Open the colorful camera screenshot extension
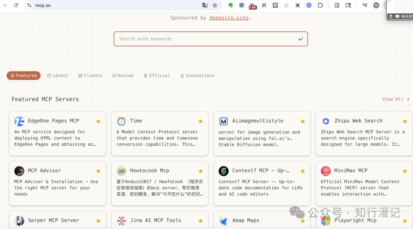 [x=298, y=5]
